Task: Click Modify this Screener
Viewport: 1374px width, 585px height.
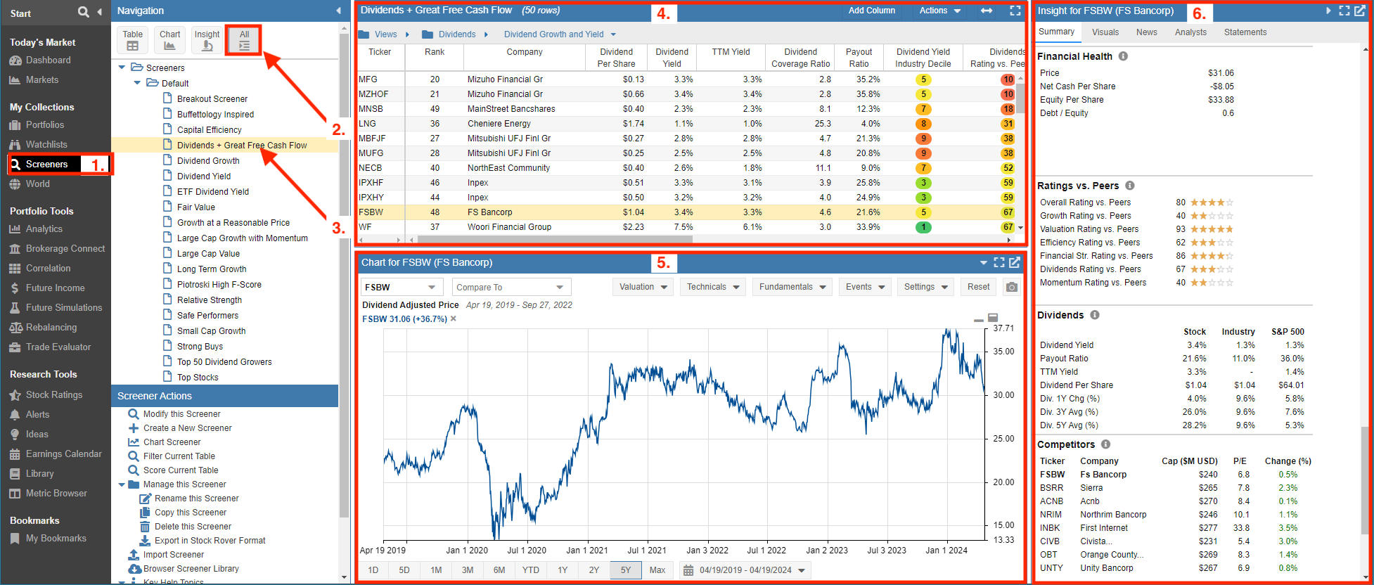Action: tap(181, 414)
